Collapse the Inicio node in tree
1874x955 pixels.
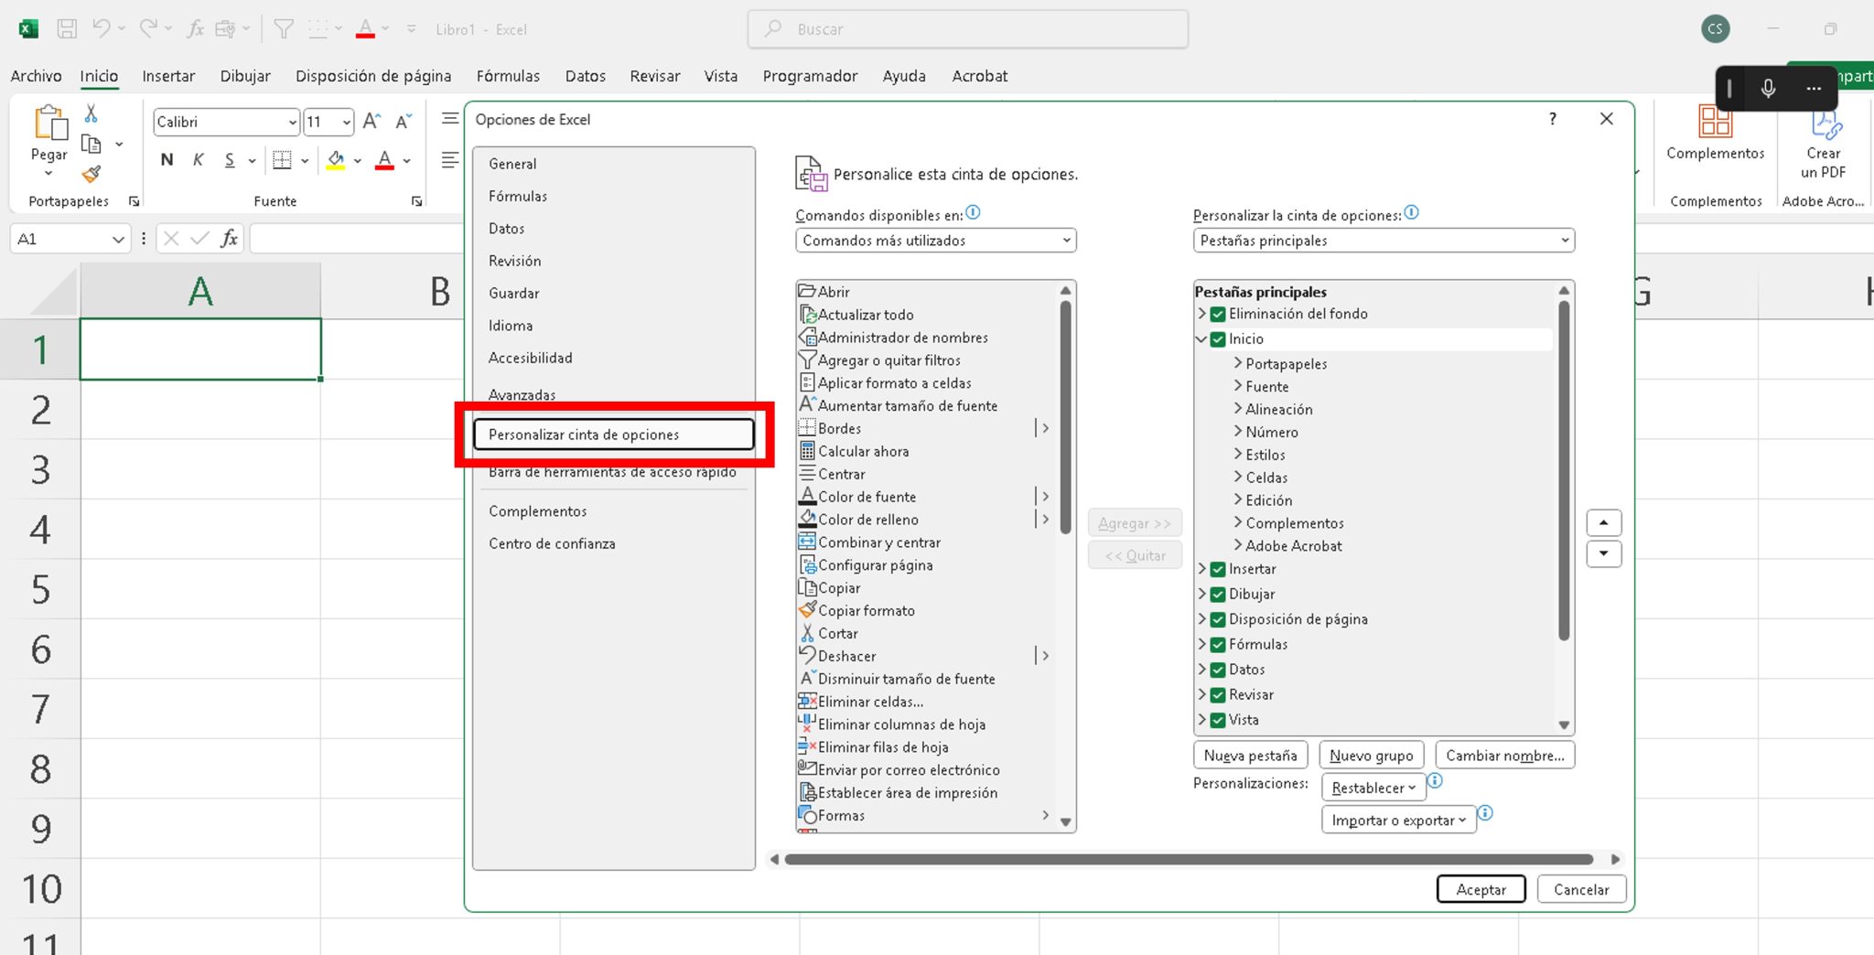(x=1201, y=338)
